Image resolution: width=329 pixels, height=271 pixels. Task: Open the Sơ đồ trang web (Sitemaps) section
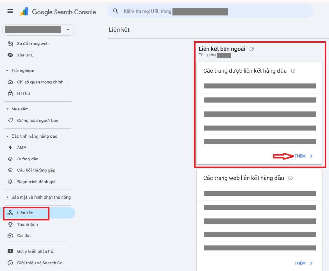[x=34, y=43]
